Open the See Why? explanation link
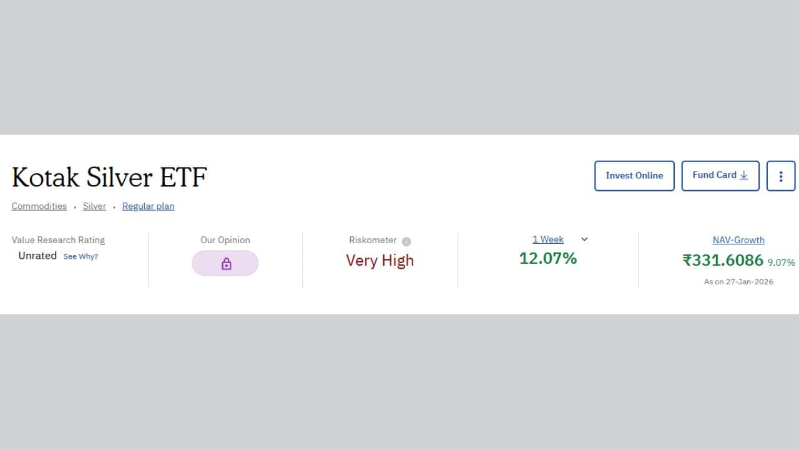 point(81,256)
